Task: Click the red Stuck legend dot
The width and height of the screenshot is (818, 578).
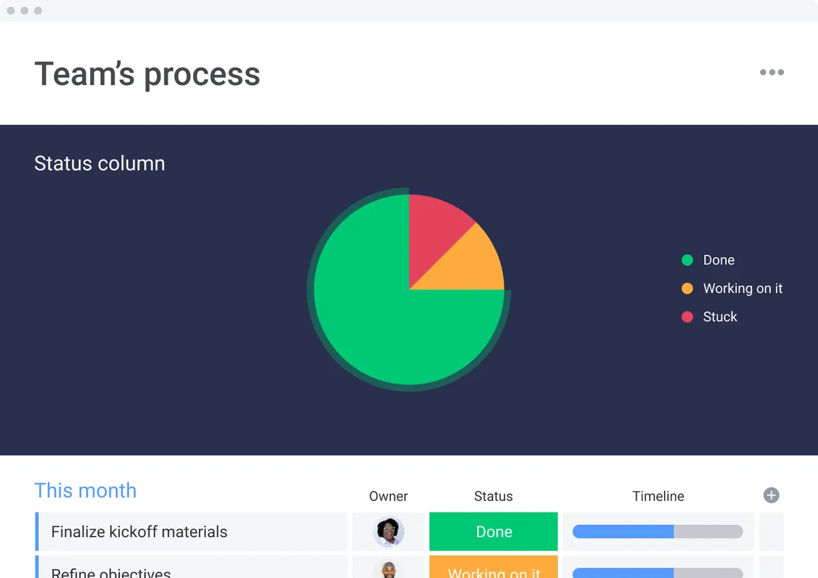Action: [x=687, y=316]
